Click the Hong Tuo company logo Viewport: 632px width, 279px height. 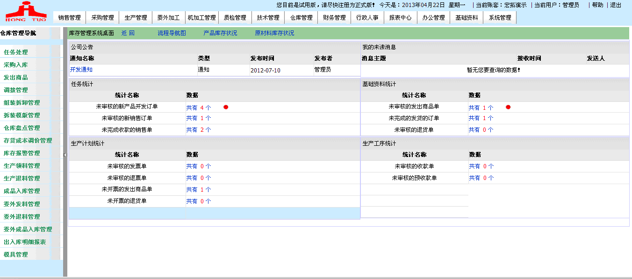click(26, 12)
